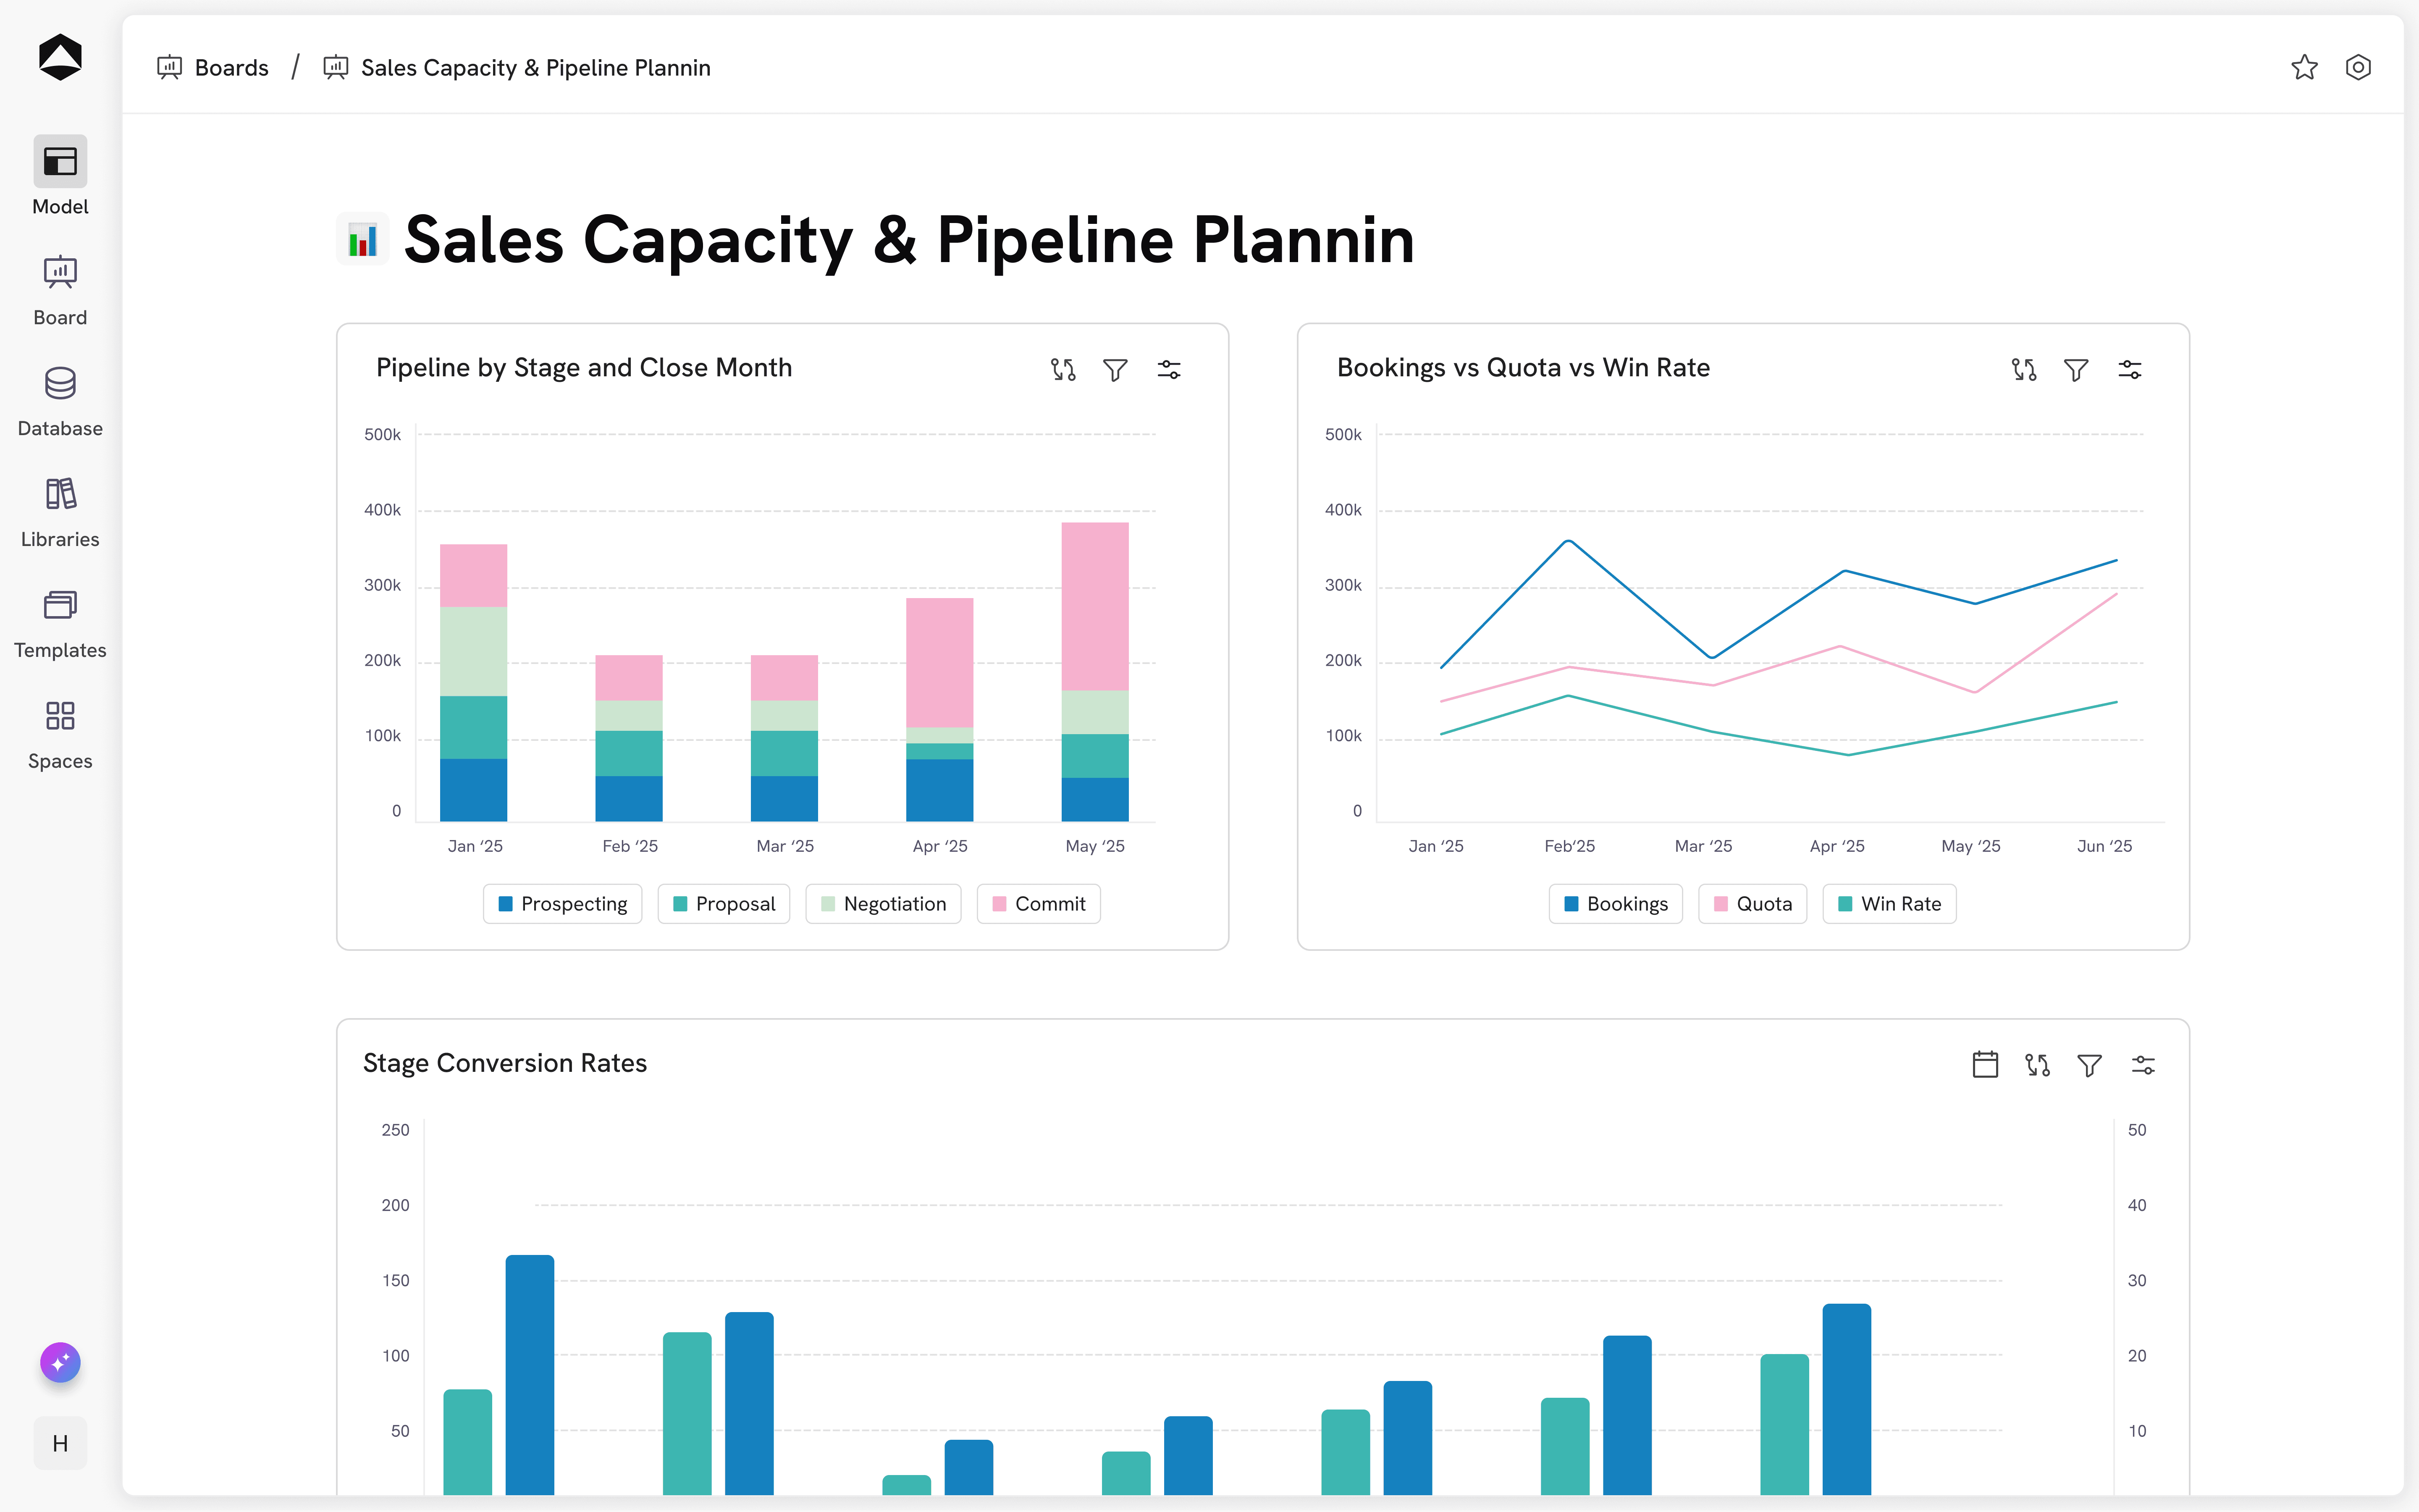
Task: Toggle the Prospecting legend series
Action: (x=563, y=904)
